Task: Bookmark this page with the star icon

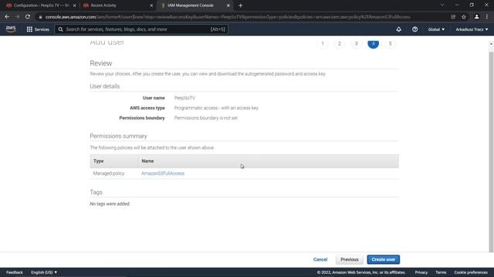Action: (464, 17)
